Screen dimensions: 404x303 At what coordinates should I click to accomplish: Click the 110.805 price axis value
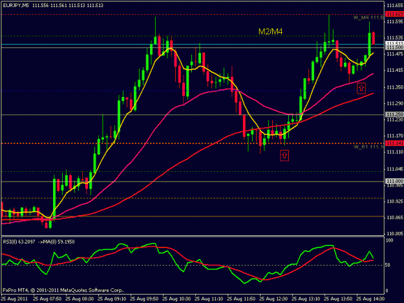pyautogui.click(x=395, y=234)
